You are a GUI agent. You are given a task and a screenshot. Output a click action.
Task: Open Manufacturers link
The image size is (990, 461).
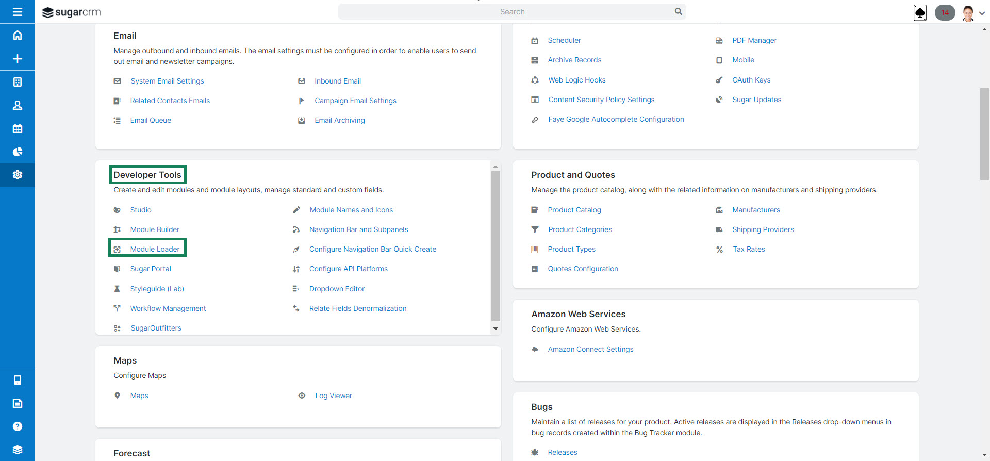pos(756,210)
